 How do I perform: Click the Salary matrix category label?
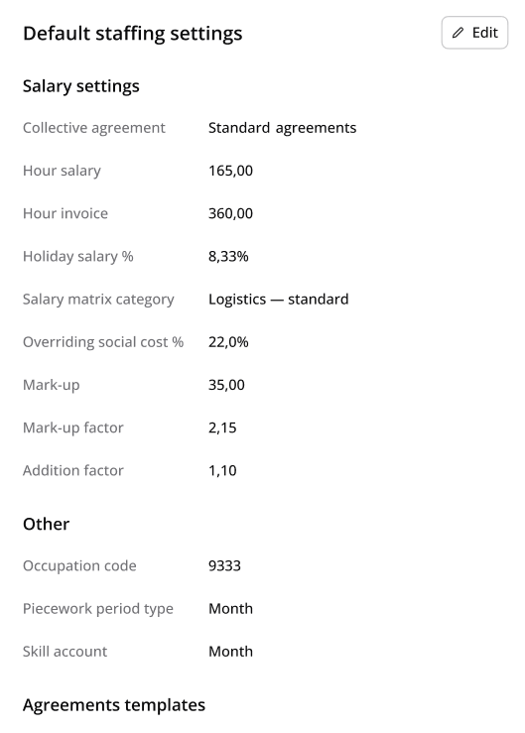click(98, 300)
